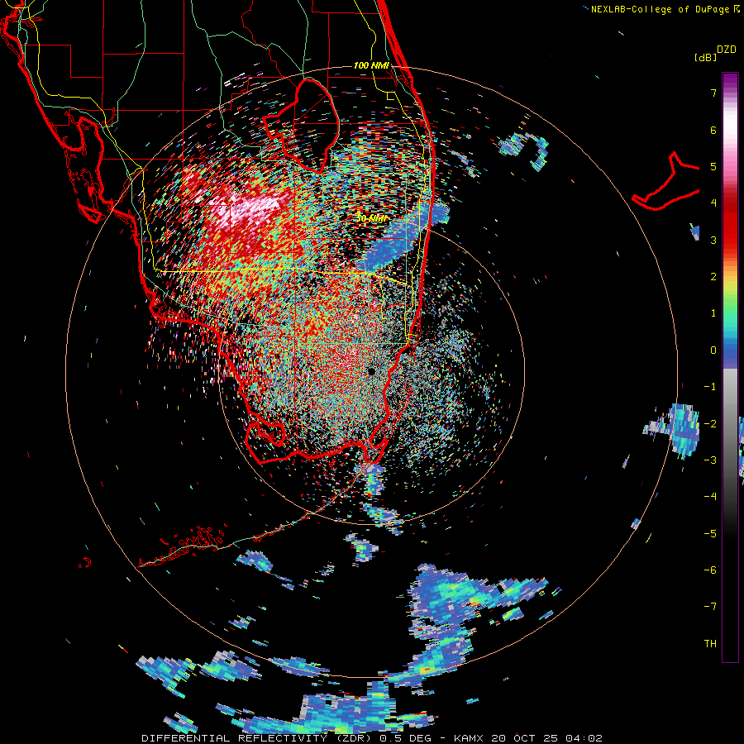Click the black KAMX radar site dot
Screen dimensions: 744x744
click(371, 371)
